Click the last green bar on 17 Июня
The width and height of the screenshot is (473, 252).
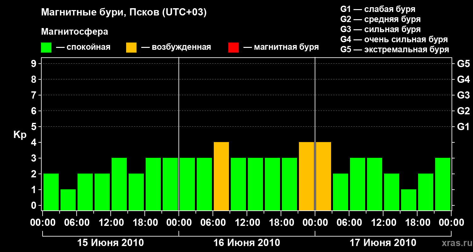(443, 184)
